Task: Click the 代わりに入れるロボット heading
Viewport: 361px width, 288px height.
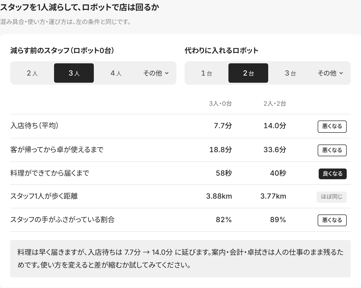Action: click(x=222, y=51)
